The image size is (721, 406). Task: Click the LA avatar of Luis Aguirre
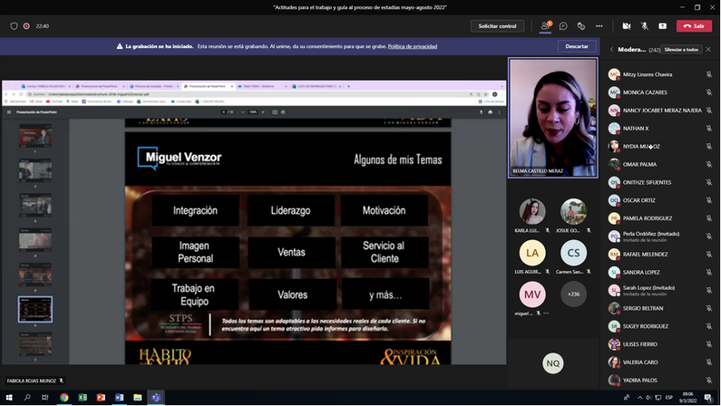(x=532, y=253)
